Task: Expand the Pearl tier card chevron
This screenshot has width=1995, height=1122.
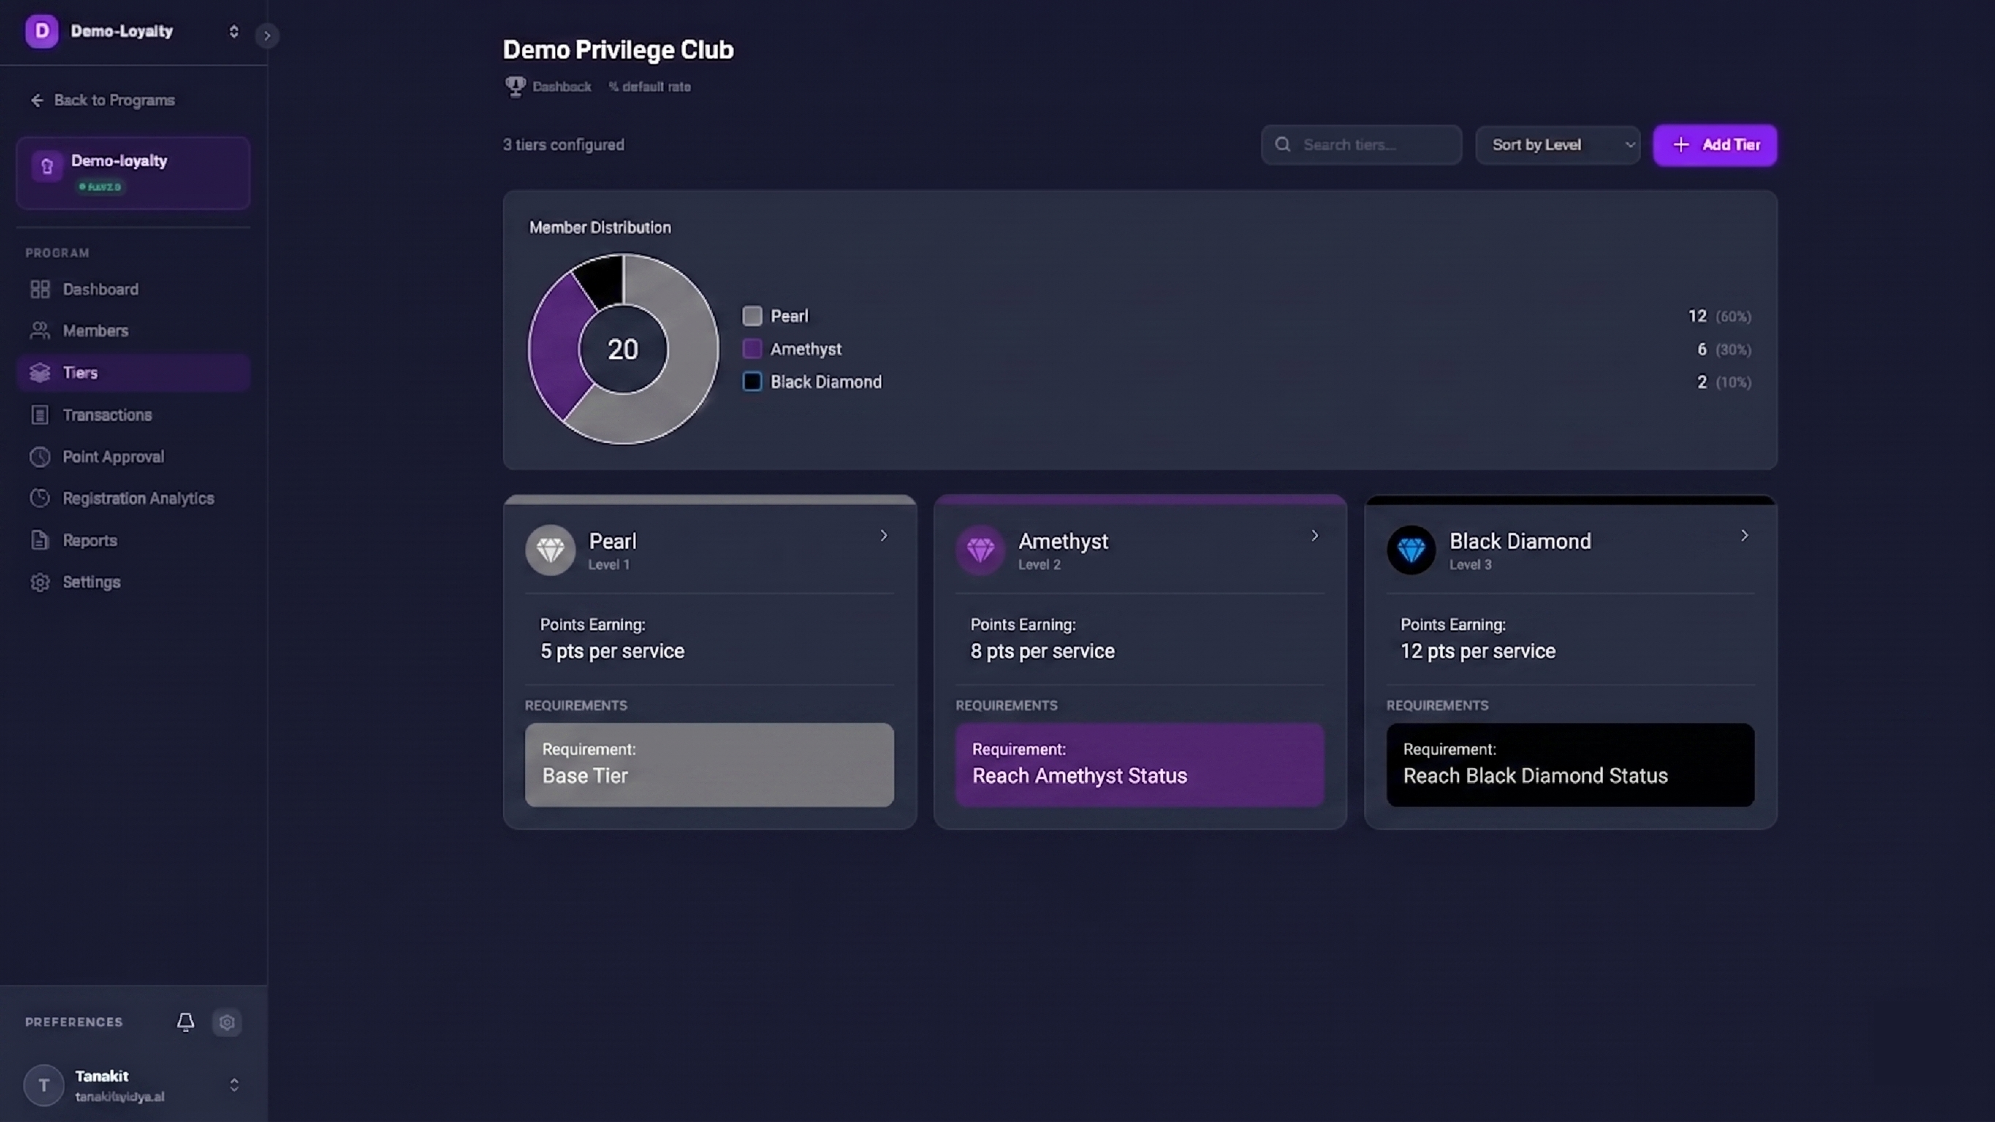Action: click(883, 536)
